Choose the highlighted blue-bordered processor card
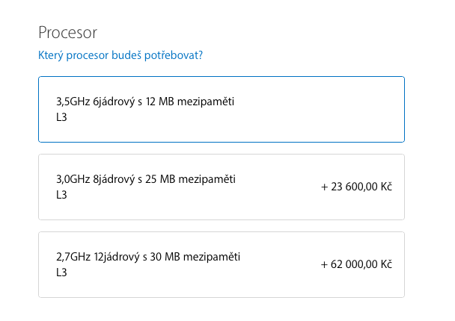Viewport: 455px width, 321px height. click(221, 109)
